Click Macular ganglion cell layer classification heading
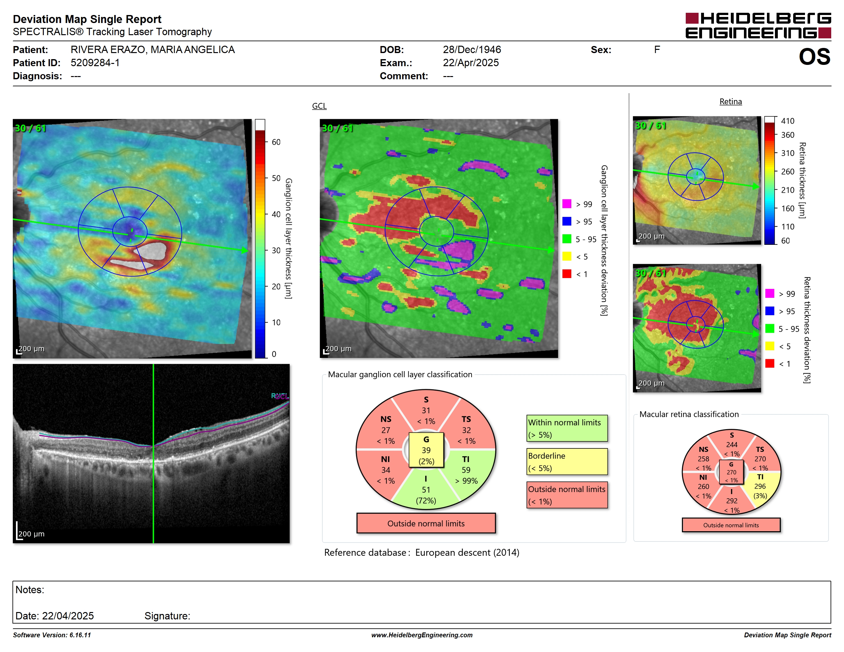The height and width of the screenshot is (652, 844). pyautogui.click(x=400, y=374)
